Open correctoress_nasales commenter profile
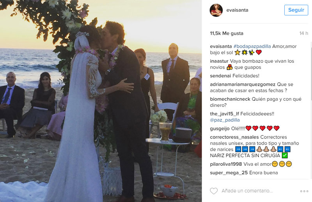The width and height of the screenshot is (312, 202). pos(234,137)
